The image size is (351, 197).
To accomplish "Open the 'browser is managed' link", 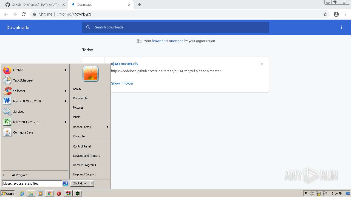I will tap(168, 41).
